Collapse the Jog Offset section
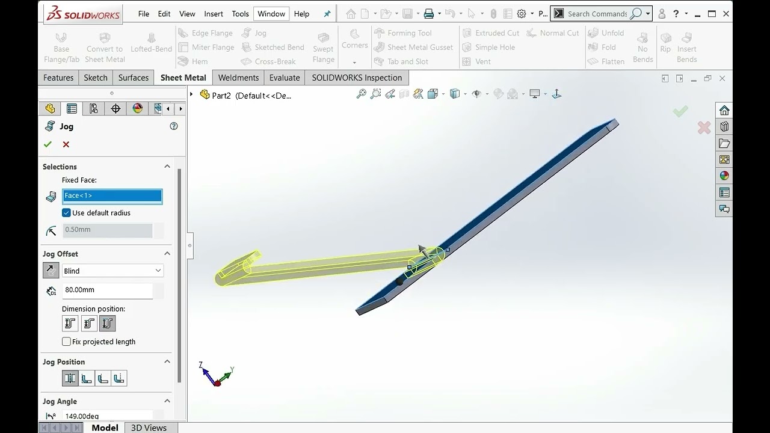This screenshot has height=433, width=770. pyautogui.click(x=167, y=254)
